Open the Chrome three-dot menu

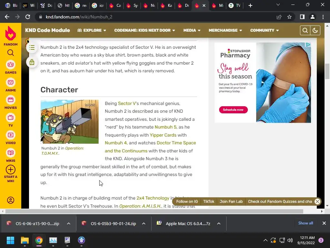(323, 17)
